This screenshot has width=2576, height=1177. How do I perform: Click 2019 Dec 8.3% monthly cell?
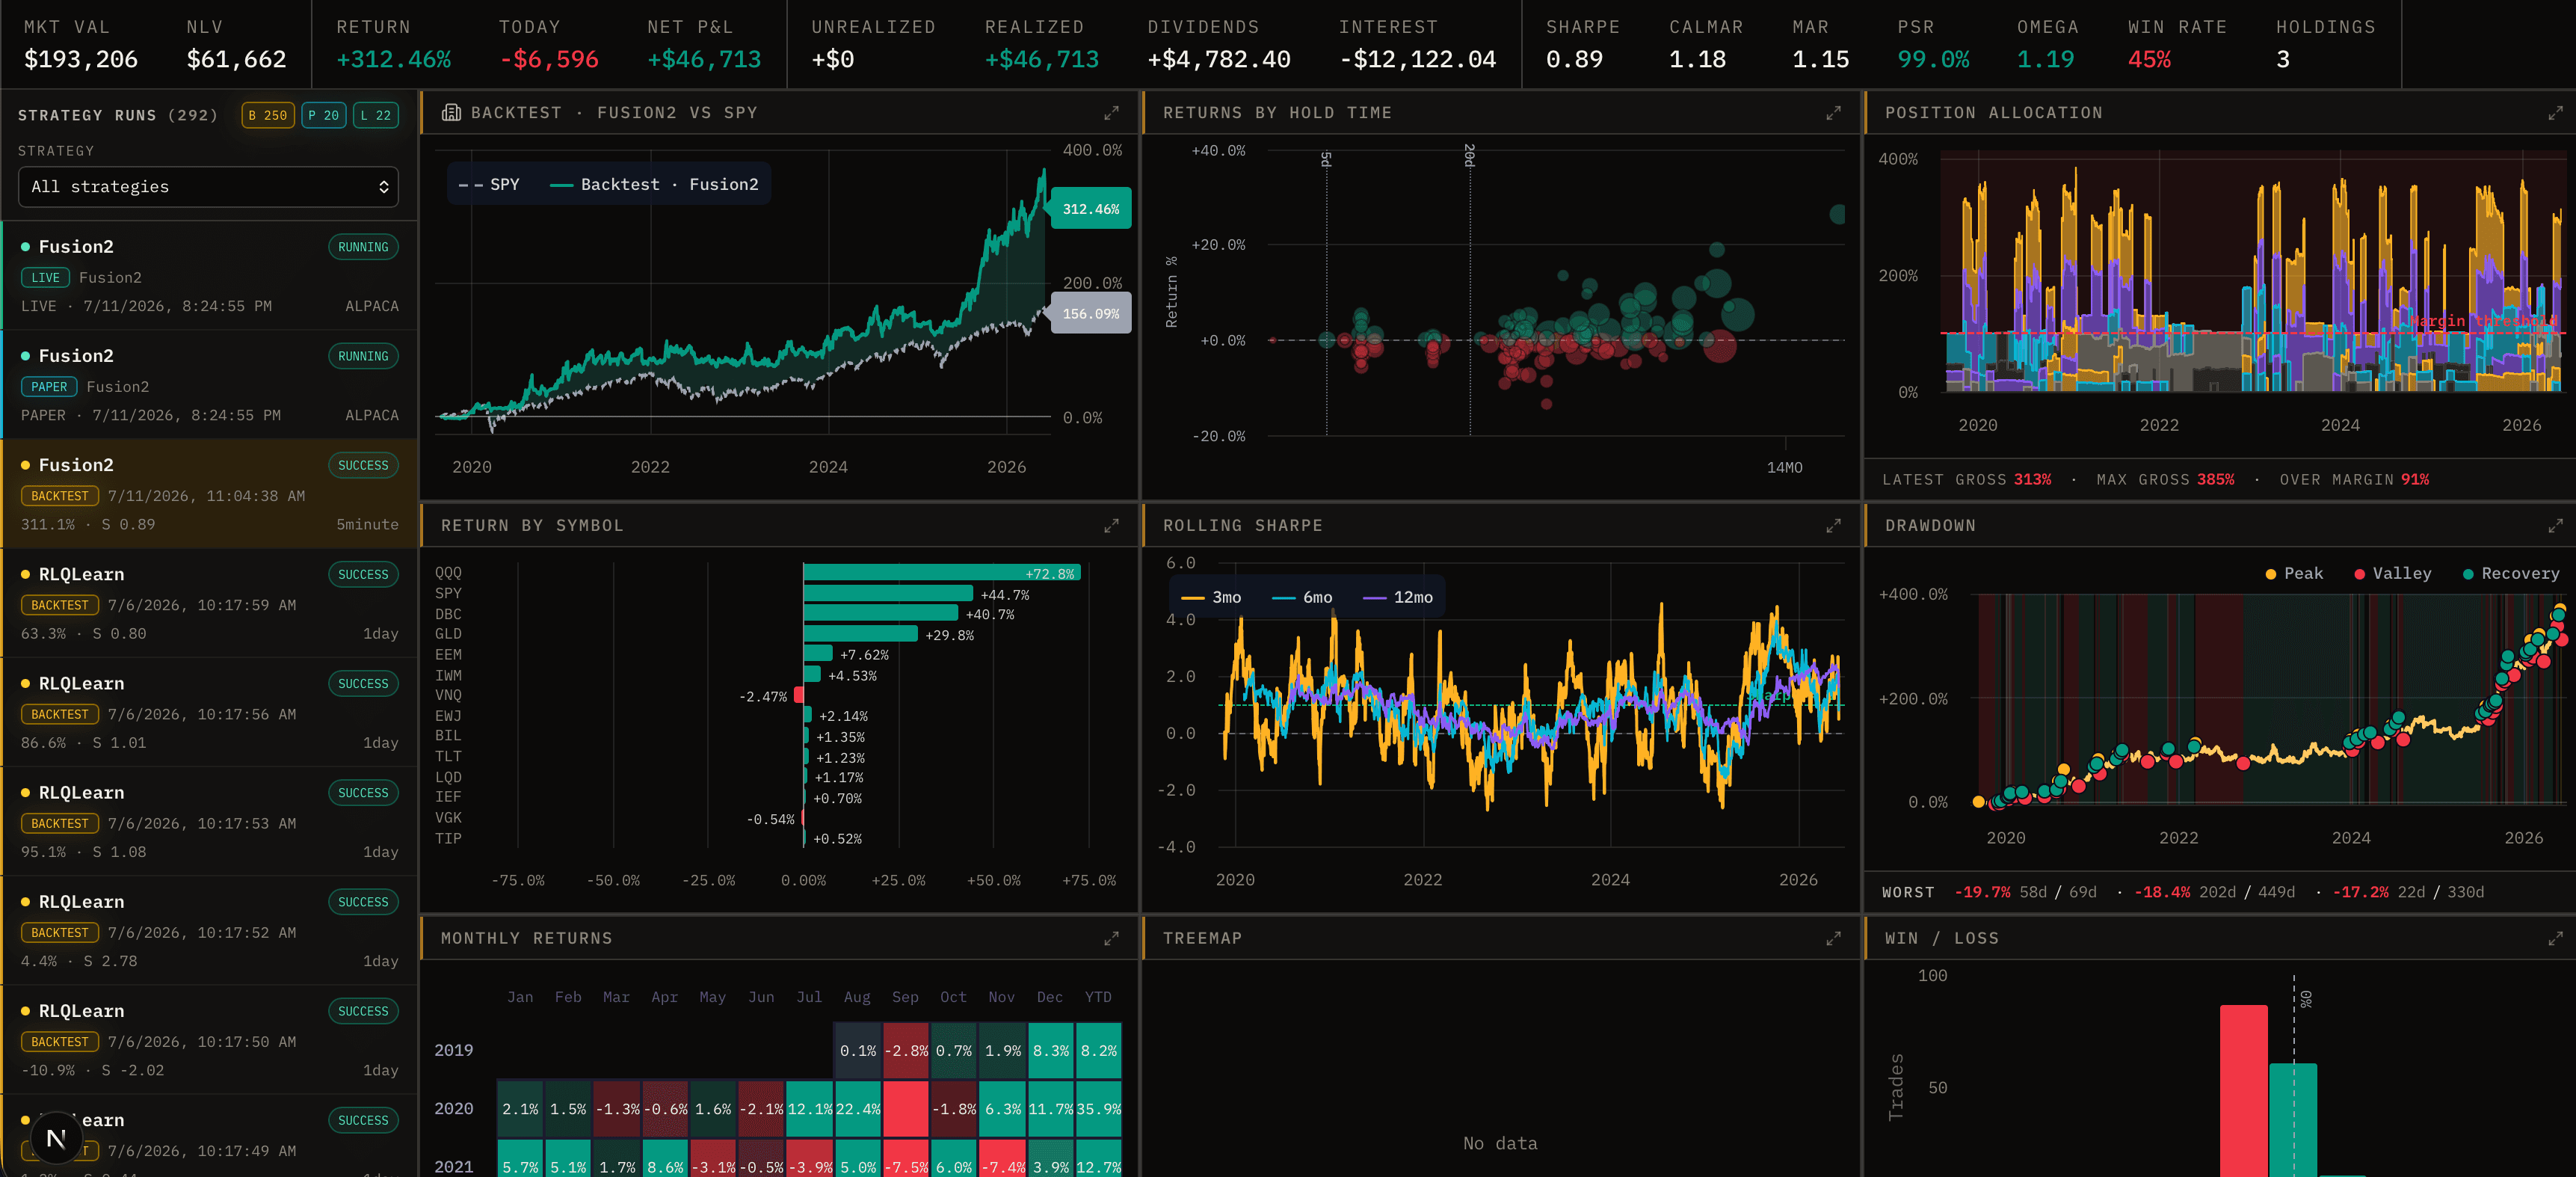(x=1050, y=1051)
